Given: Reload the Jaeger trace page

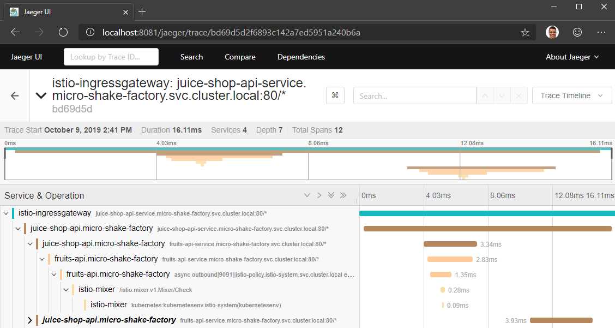Looking at the screenshot, I should point(63,32).
